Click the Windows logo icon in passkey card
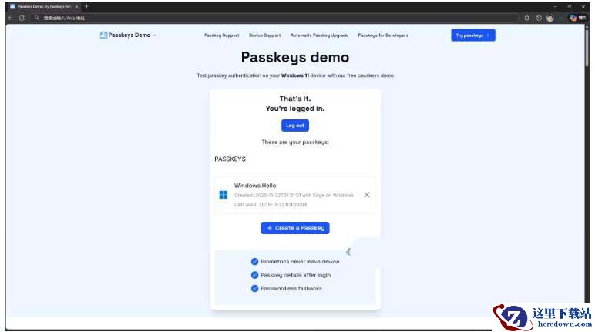 (x=224, y=195)
